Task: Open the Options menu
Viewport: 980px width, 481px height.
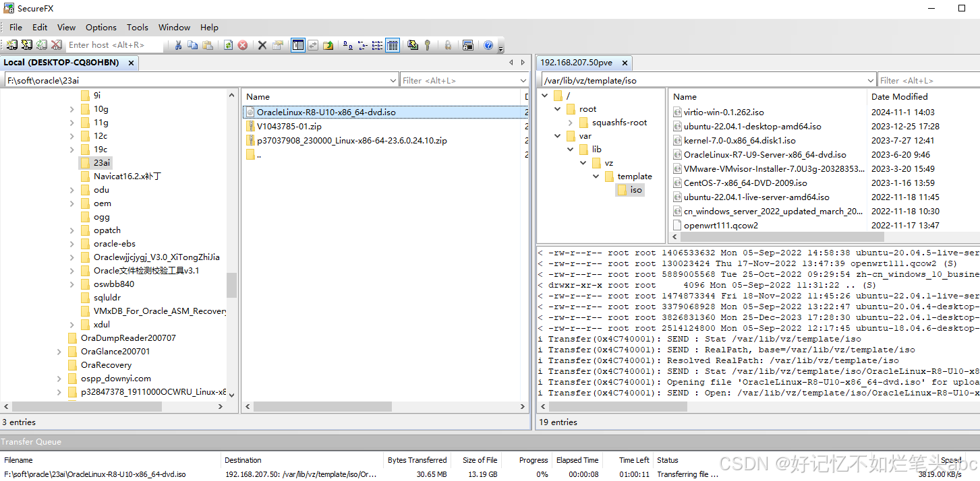Action: point(100,27)
